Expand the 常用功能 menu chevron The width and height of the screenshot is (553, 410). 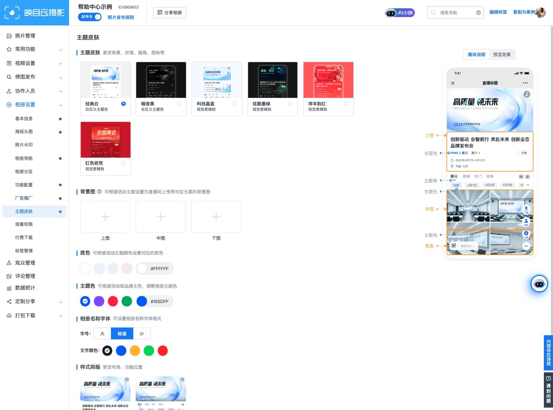[x=60, y=50]
